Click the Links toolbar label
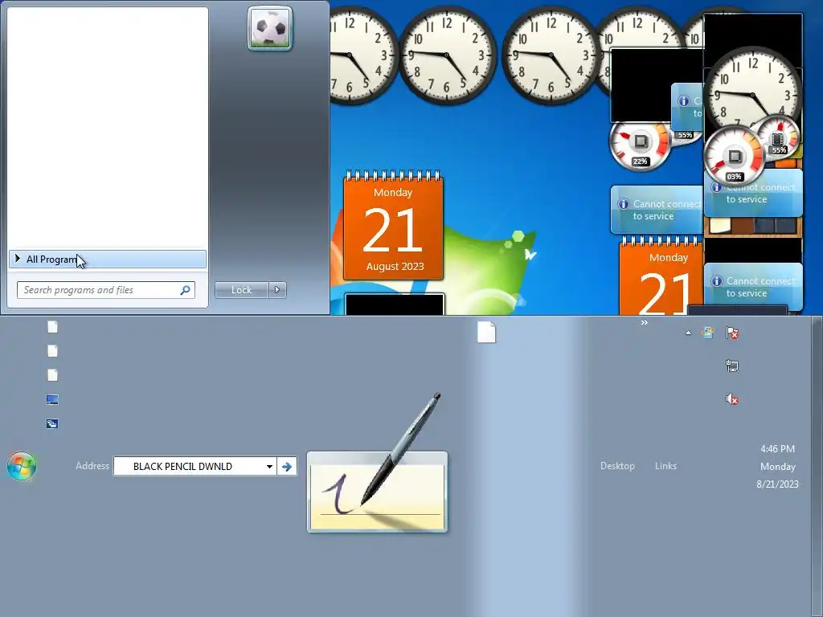 coord(665,466)
